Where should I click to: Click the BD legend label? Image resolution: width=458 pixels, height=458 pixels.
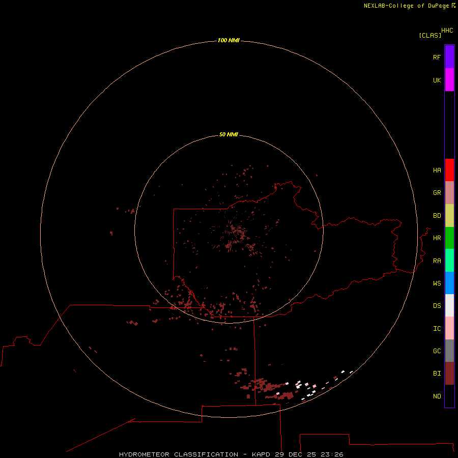click(437, 216)
